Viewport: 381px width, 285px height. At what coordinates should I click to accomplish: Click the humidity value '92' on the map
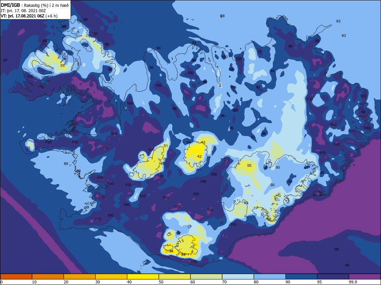coord(178,233)
